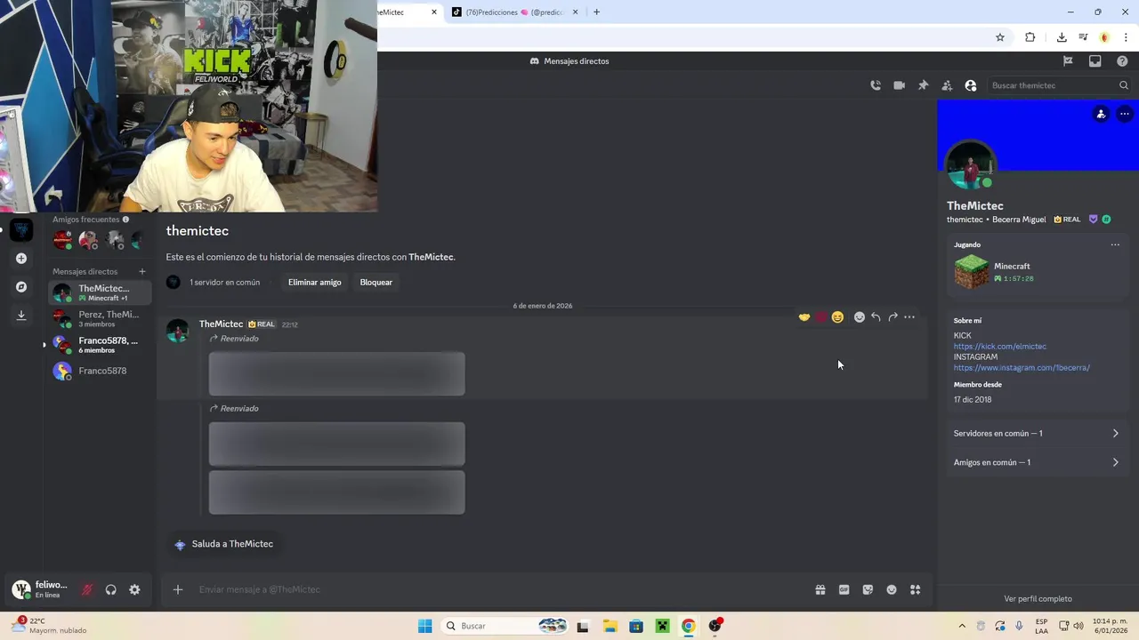1139x640 pixels.
Task: Open more options on the profile banner
Action: pyautogui.click(x=1125, y=114)
